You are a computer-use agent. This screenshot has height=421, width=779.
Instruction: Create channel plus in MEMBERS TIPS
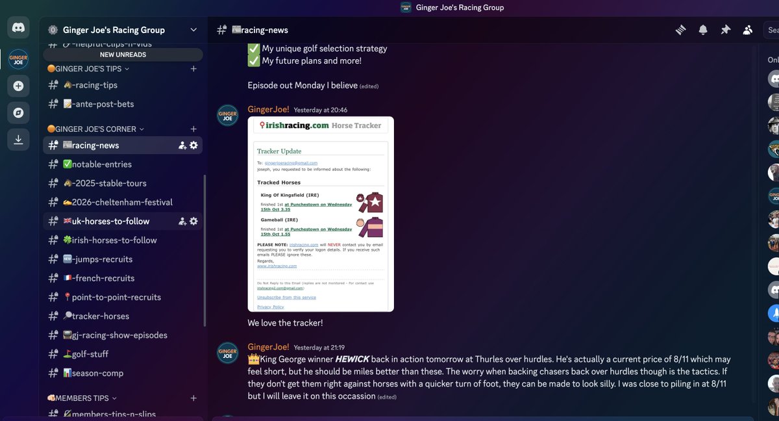[x=193, y=398]
